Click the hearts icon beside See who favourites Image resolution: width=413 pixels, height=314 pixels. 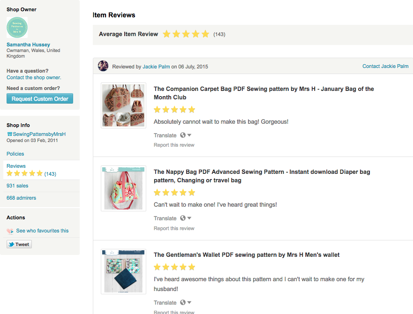tap(10, 231)
